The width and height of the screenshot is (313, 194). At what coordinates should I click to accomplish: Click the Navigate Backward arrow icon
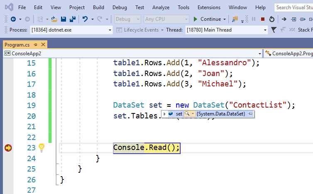(x=13, y=19)
